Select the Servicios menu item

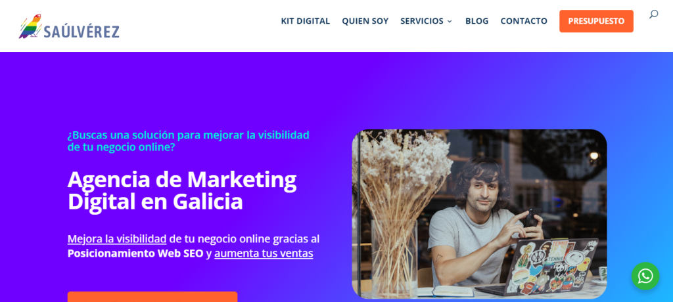[x=421, y=21]
